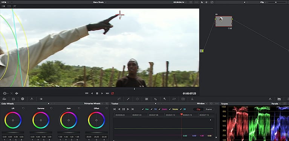Select the Clip tracker mode
This screenshot has height=141, width=289.
(199, 109)
